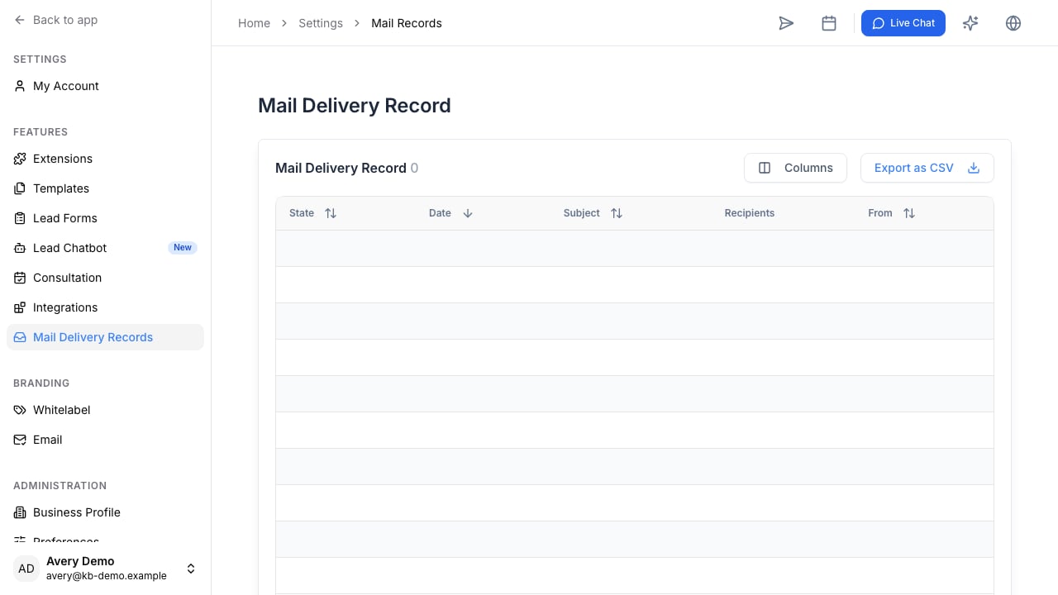Click the Integrations blocks icon
Viewport: 1058px width, 595px height.
click(20, 307)
